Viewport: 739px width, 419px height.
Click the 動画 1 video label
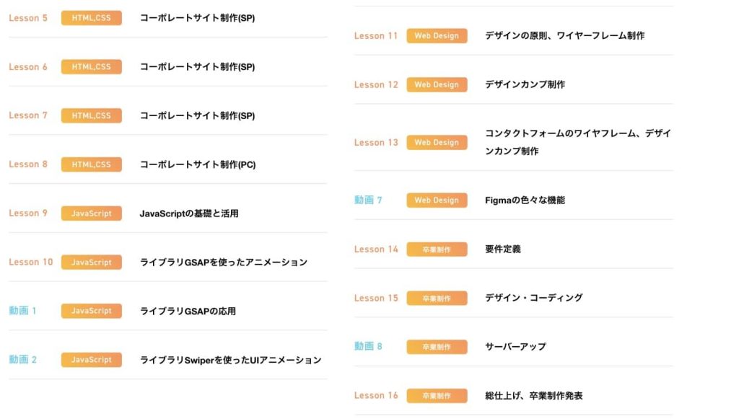(22, 311)
